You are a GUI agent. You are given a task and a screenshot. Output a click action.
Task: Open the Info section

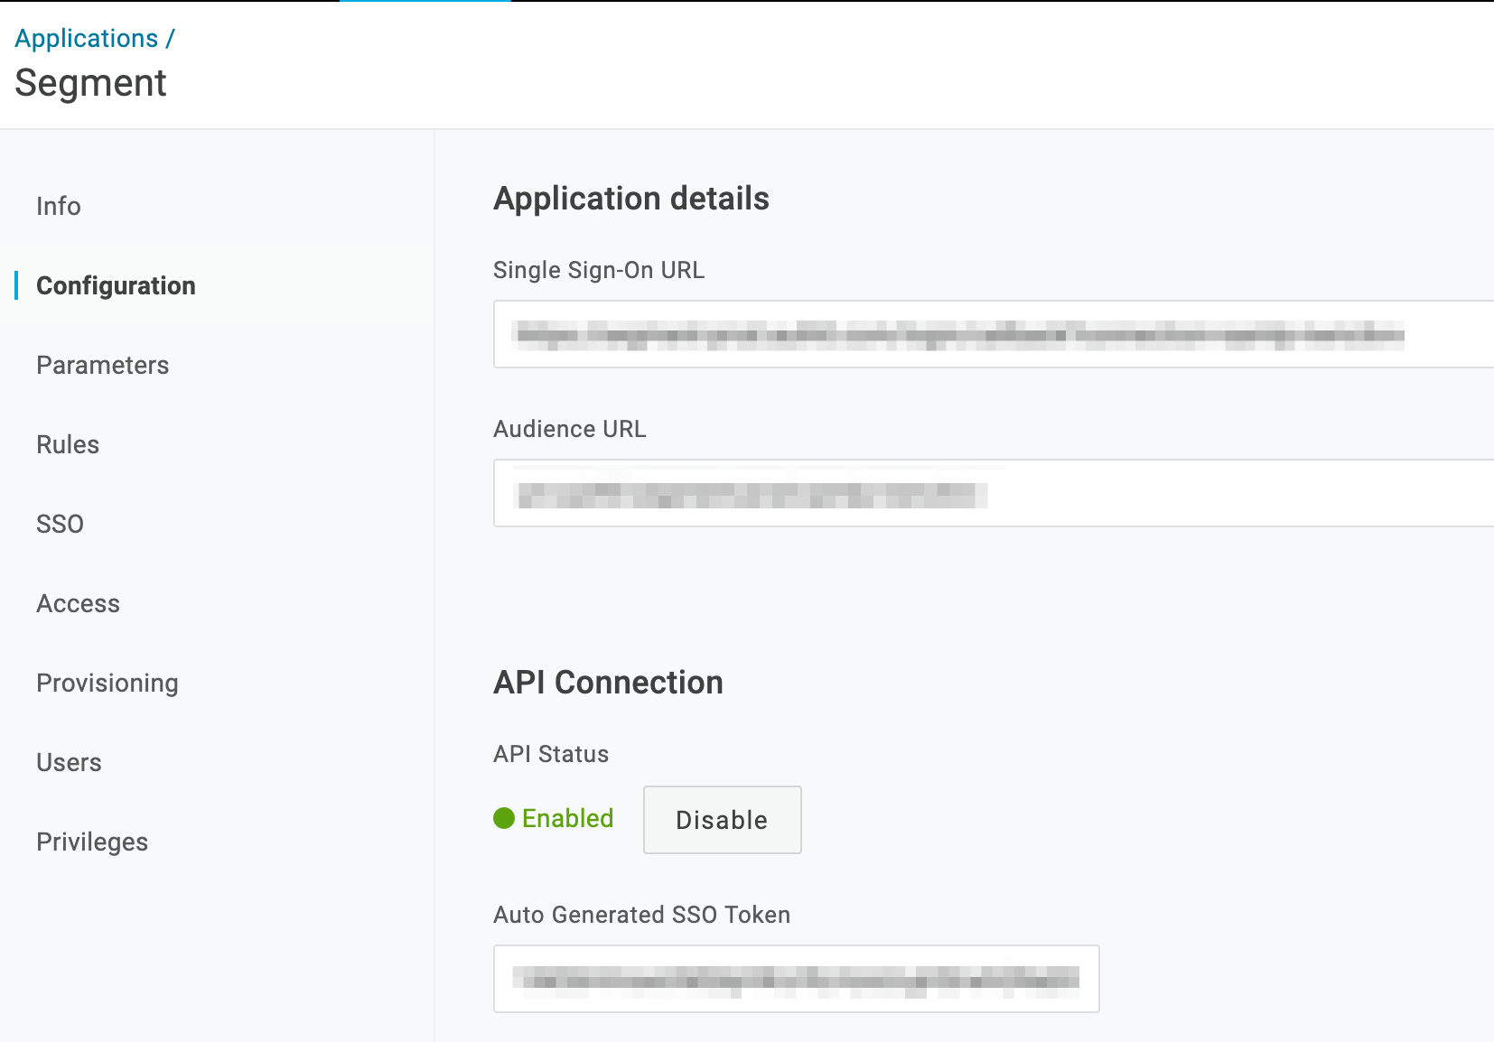[x=58, y=206]
